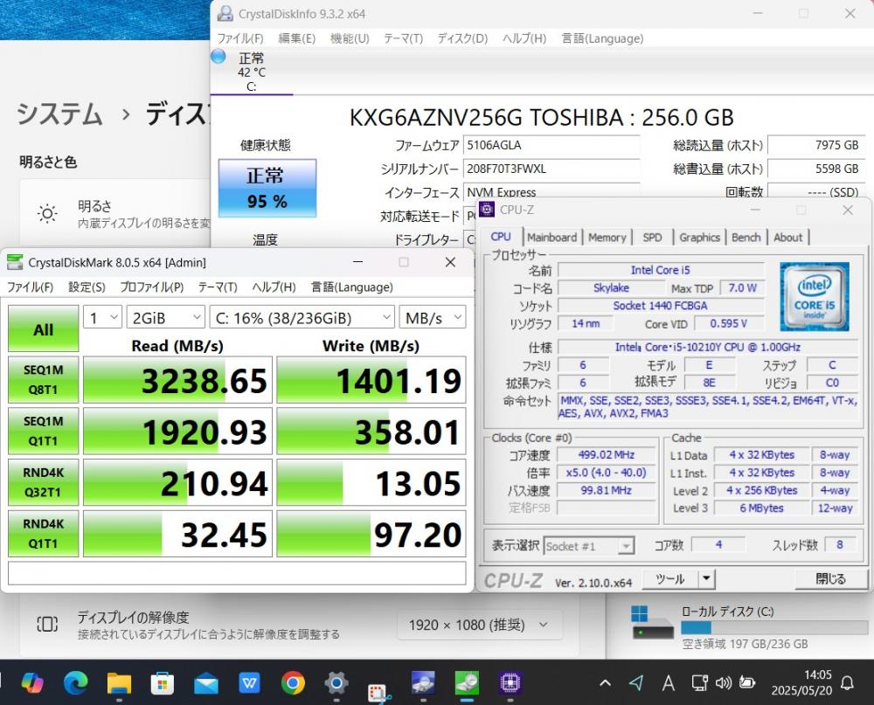874x705 pixels.
Task: Switch to CrystalDiskInfo taskbar icon
Action: pos(424,682)
